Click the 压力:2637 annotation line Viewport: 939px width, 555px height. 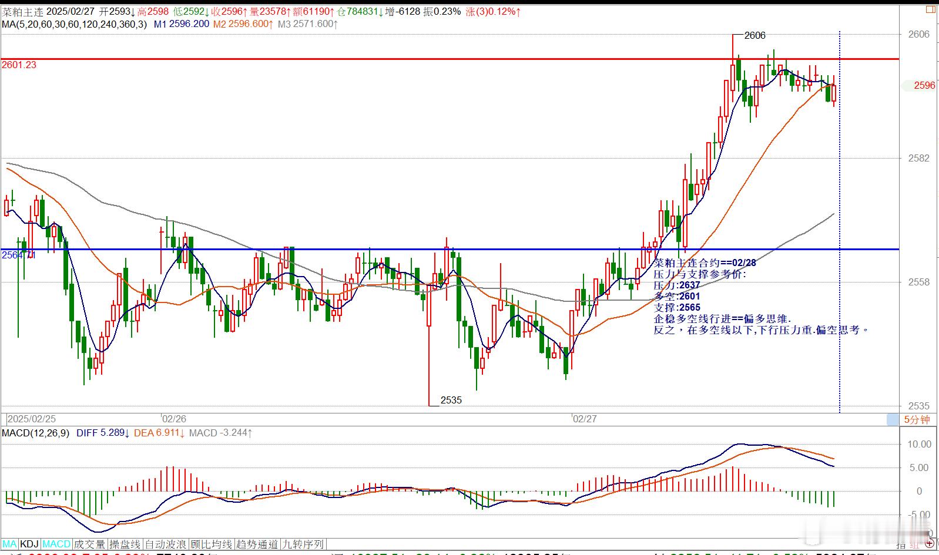point(677,285)
